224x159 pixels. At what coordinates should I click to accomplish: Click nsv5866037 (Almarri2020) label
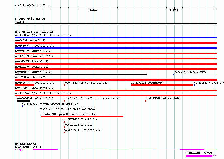pyautogui.click(x=35, y=98)
